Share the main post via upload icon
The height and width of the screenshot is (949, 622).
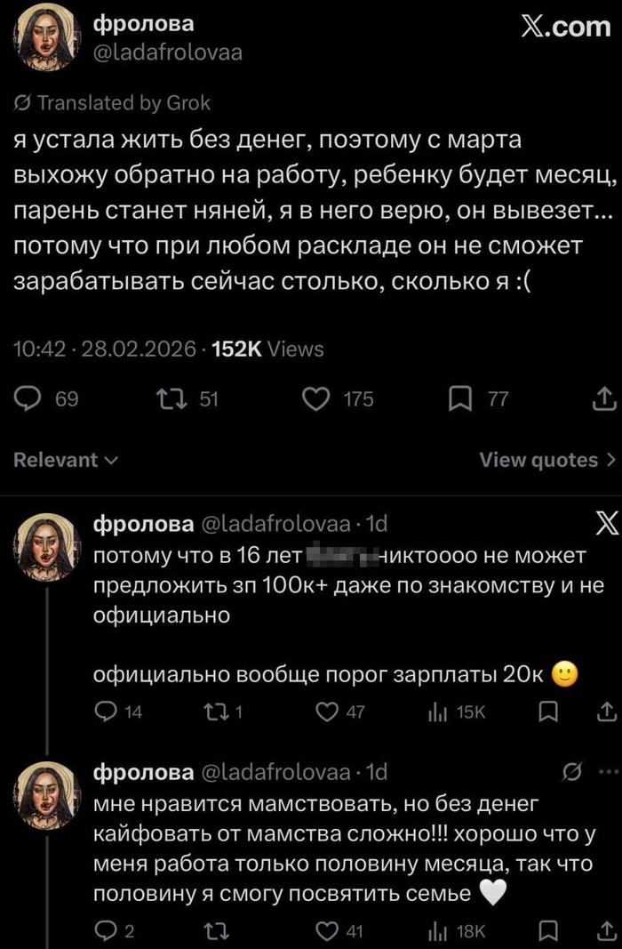pos(600,398)
